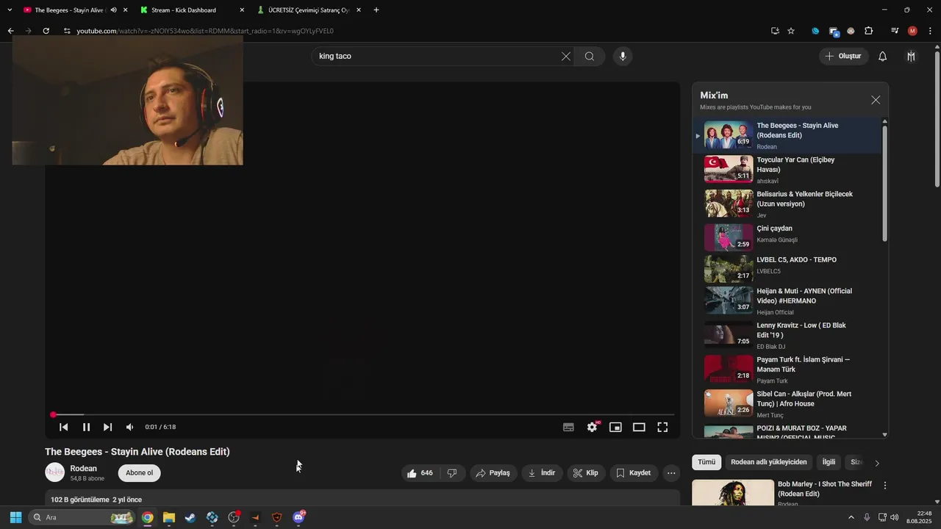Open Windows Start menu
Image resolution: width=941 pixels, height=529 pixels.
tap(15, 517)
